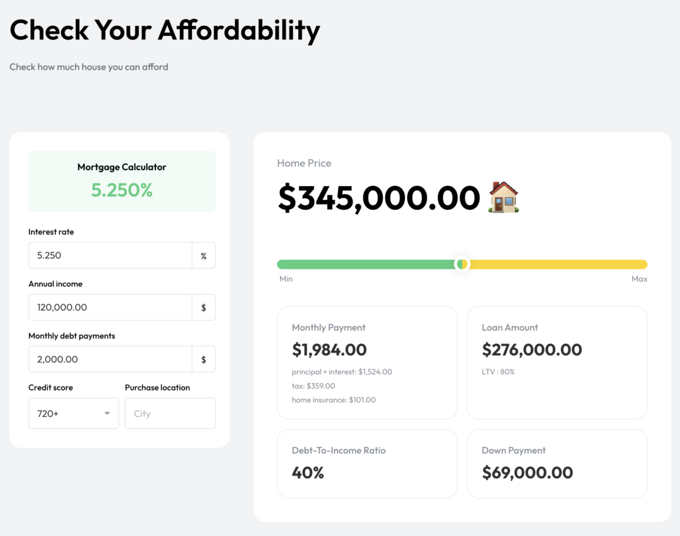Click the yellow section of price slider

coord(558,264)
